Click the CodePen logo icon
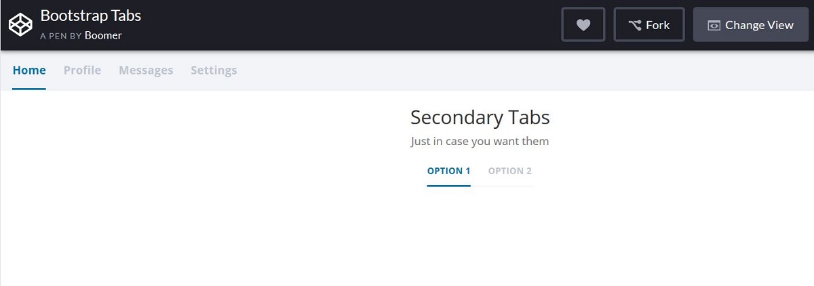The width and height of the screenshot is (814, 286). click(20, 25)
